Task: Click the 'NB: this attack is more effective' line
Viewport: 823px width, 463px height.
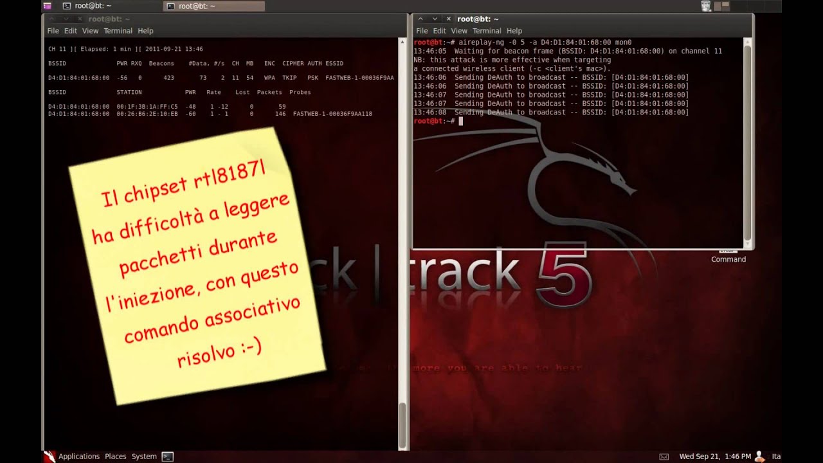Action: pos(512,60)
